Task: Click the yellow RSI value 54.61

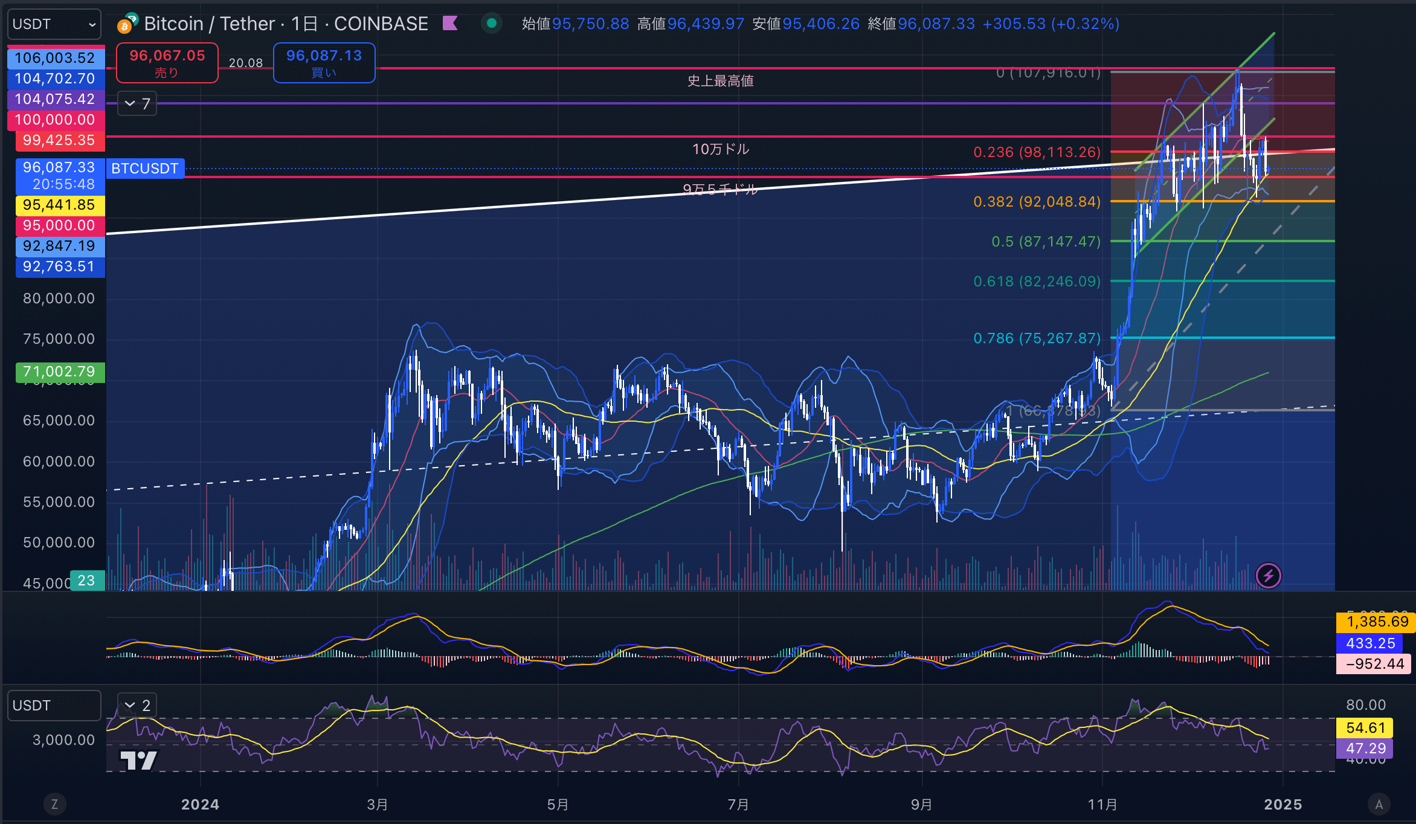Action: 1365,728
